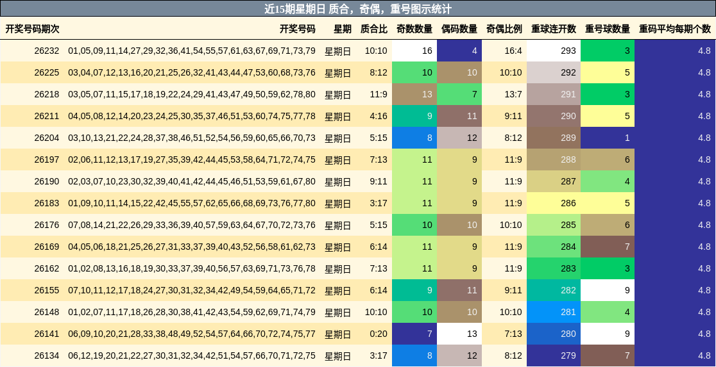The height and width of the screenshot is (367, 716).
Task: Click the dark blue even count 4 cell
Action: click(459, 51)
